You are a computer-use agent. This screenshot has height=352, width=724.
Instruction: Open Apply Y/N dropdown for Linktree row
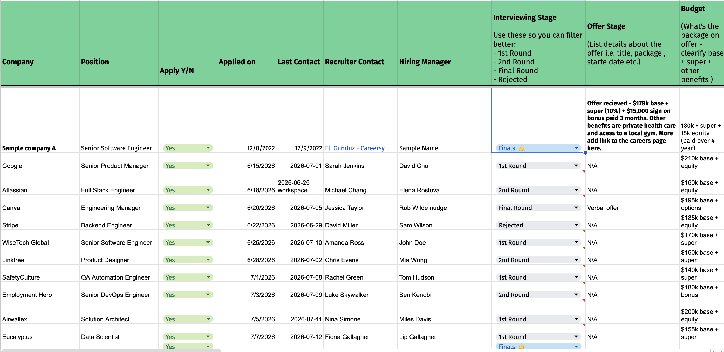(x=188, y=260)
